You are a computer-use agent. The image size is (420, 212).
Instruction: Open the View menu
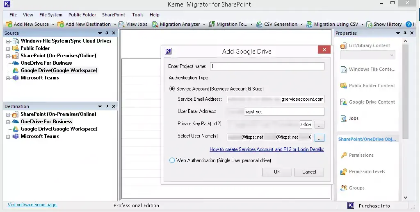[x=28, y=15]
